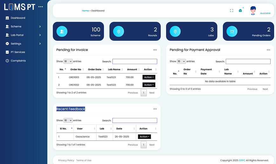Viewport: 276px width, 164px height.
Task: Click the Labs card location pin icon
Action: 175,31
